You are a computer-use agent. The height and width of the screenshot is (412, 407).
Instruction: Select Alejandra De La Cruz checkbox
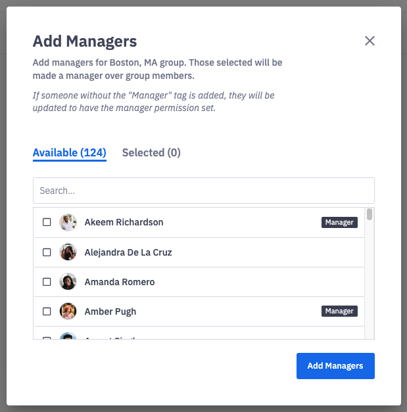pyautogui.click(x=47, y=252)
